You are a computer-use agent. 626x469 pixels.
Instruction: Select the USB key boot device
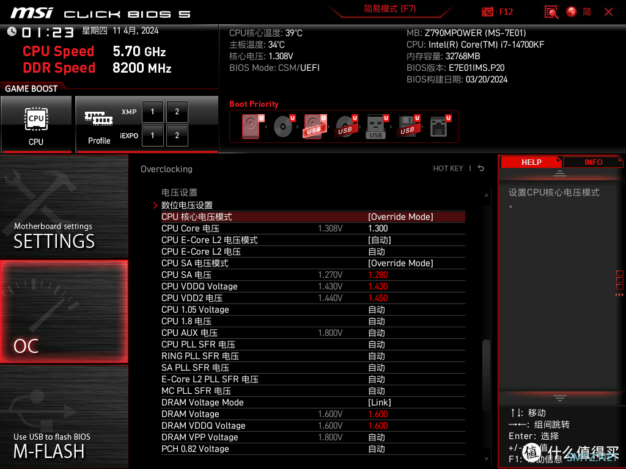(x=377, y=127)
